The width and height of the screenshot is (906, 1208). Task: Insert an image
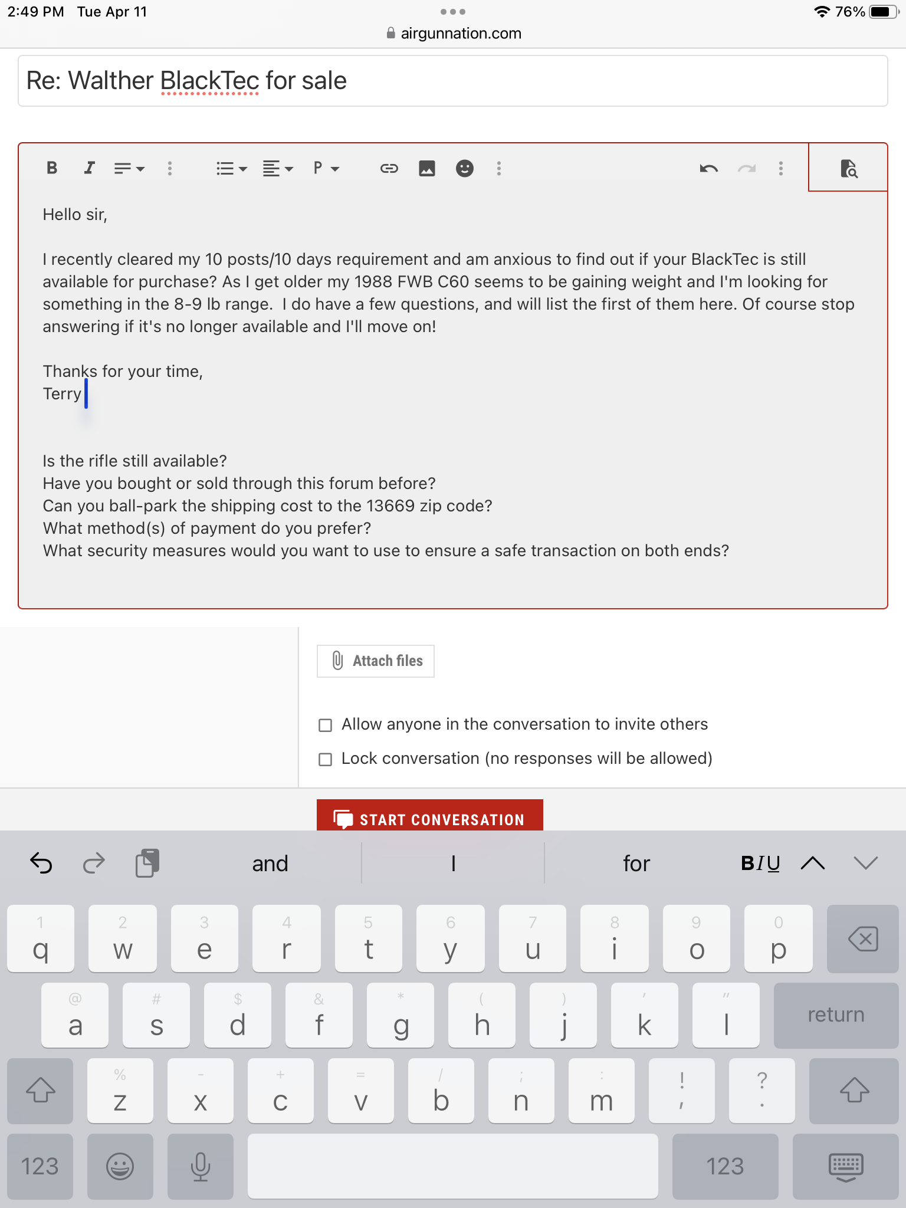click(427, 169)
